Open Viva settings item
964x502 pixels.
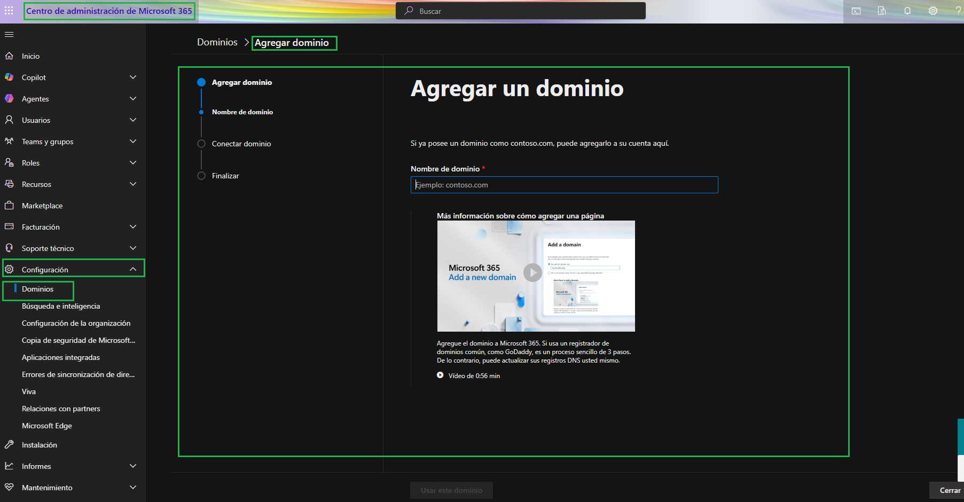click(x=29, y=391)
